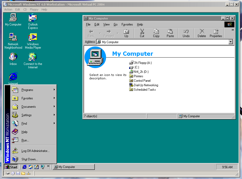Open Edit menu in My Computer
Screen dimensions: 242x179
[97, 24]
